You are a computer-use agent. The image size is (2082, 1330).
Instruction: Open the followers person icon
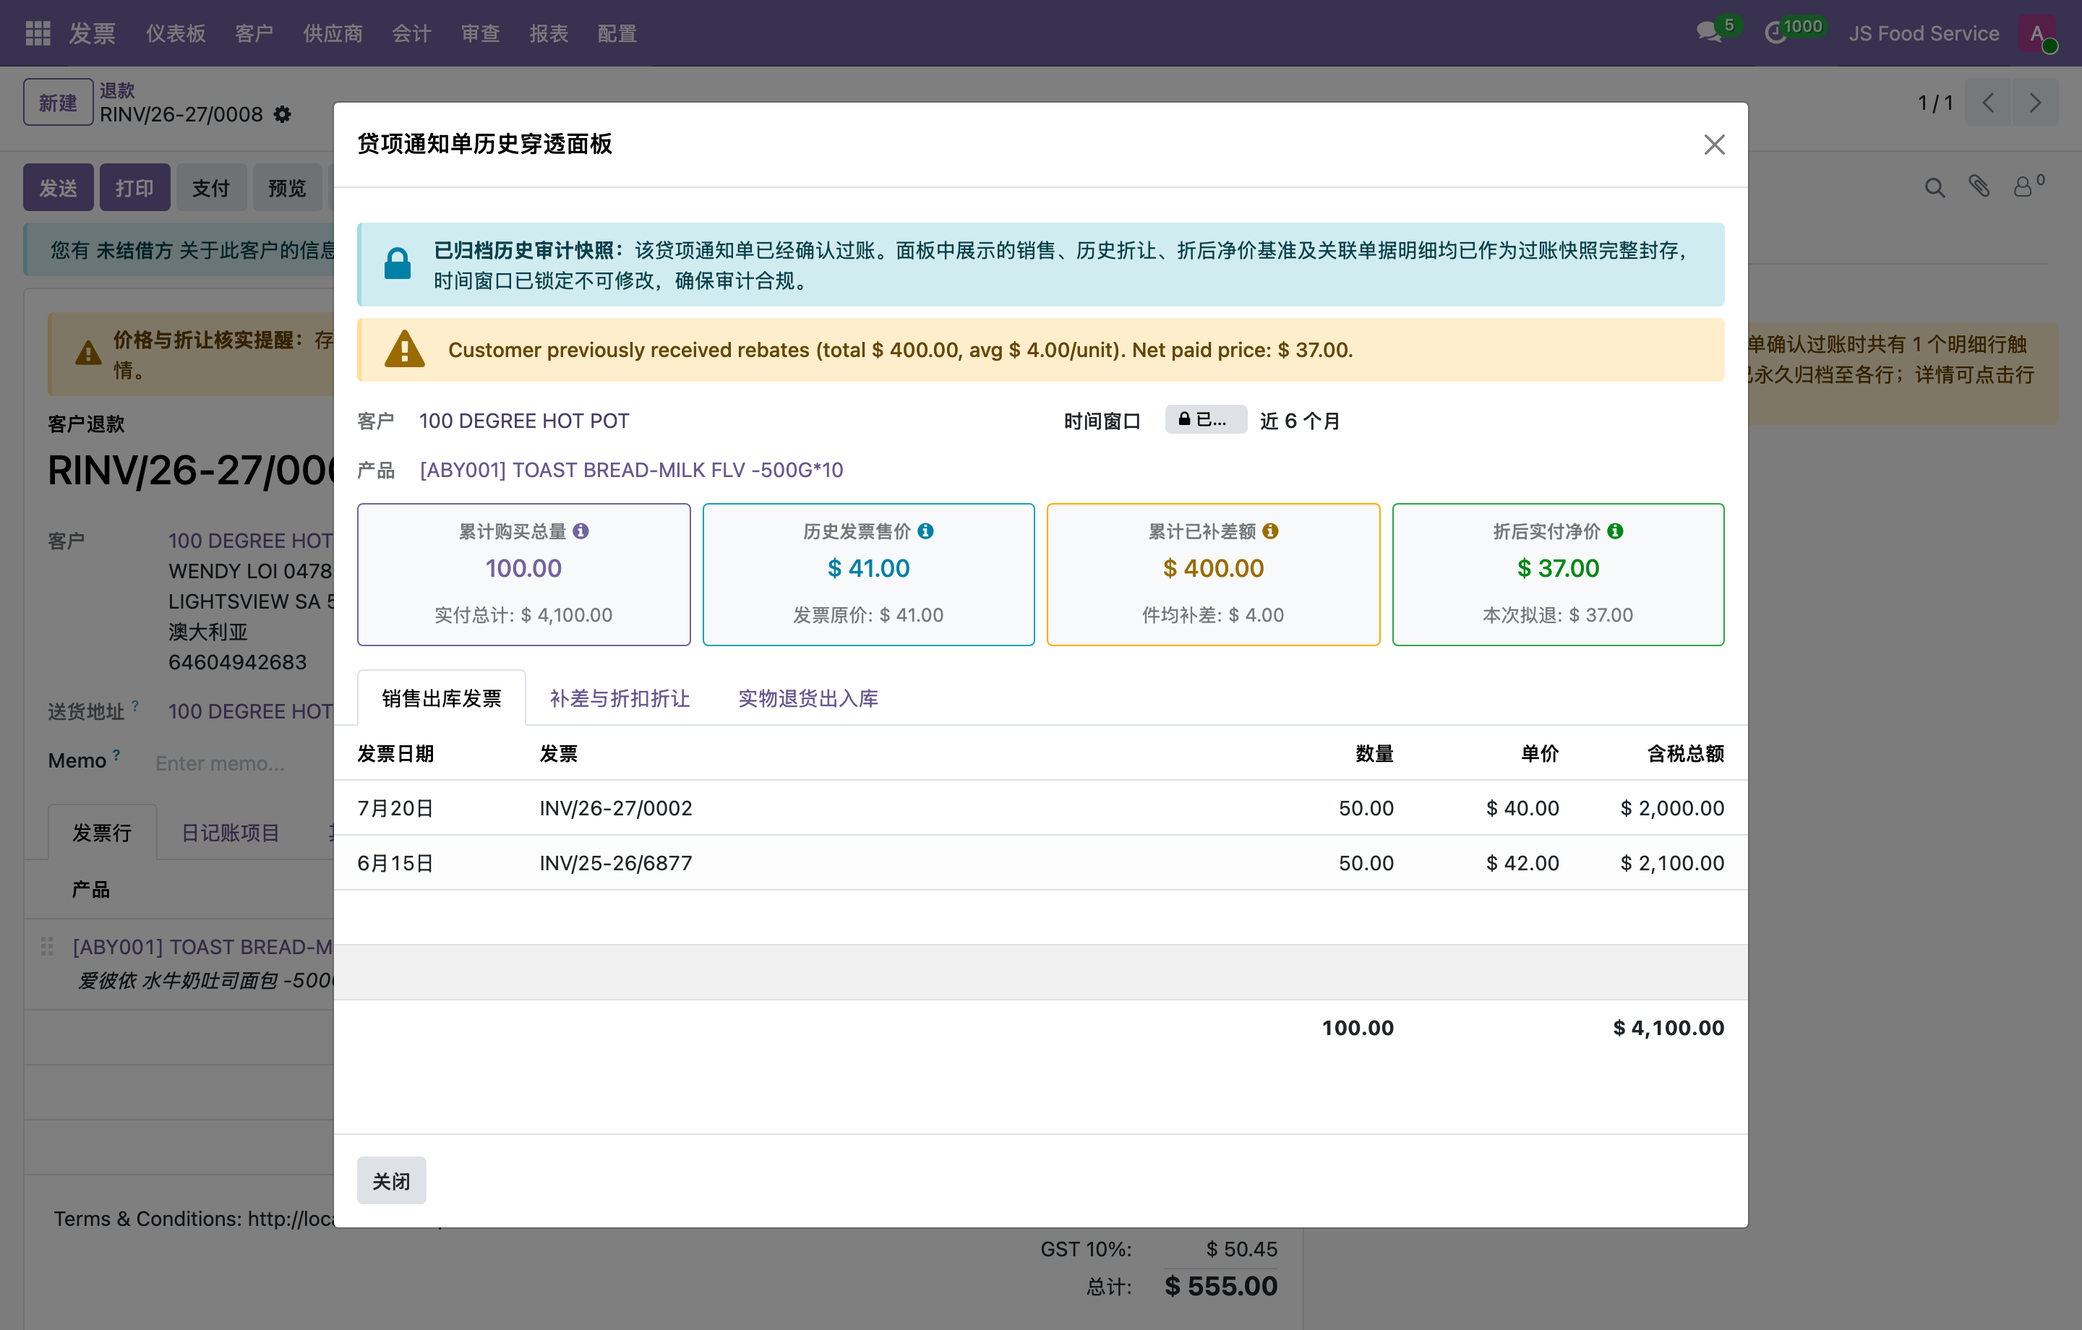pyautogui.click(x=2023, y=186)
